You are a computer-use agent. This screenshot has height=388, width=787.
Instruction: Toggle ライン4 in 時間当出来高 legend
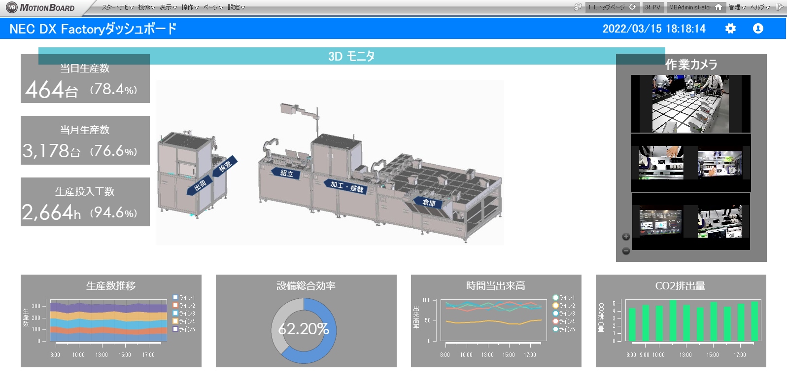click(564, 321)
